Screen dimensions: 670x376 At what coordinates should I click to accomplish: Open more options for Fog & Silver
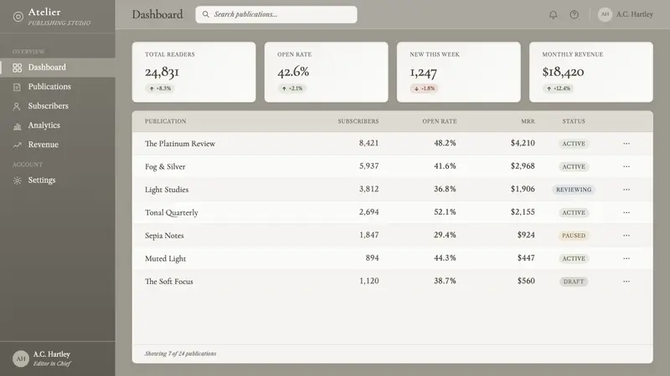626,166
